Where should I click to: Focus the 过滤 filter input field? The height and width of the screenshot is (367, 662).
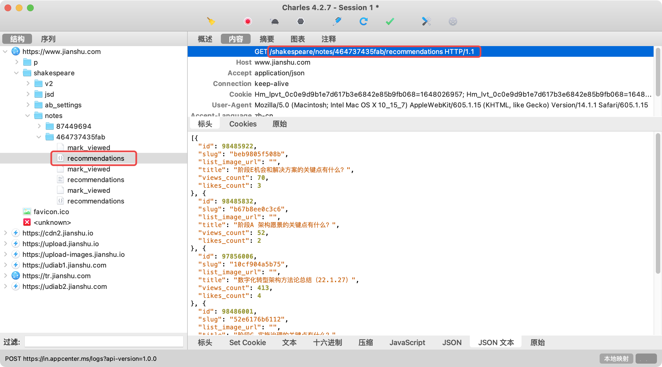click(104, 342)
